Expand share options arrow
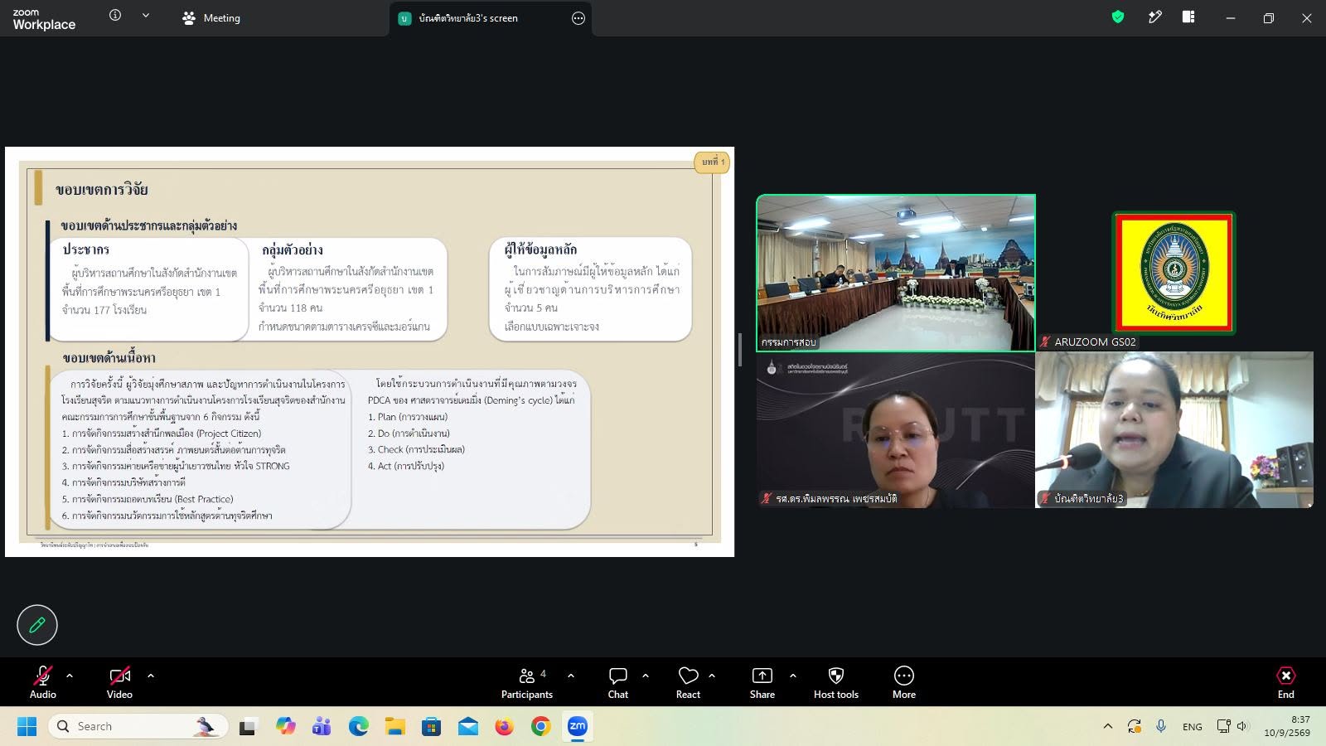 click(793, 676)
